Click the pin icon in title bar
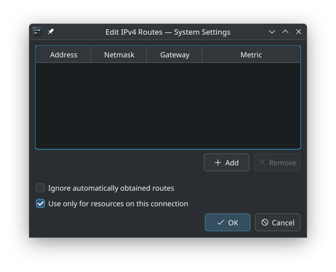Viewport: 336px width, 272px height. 51,32
